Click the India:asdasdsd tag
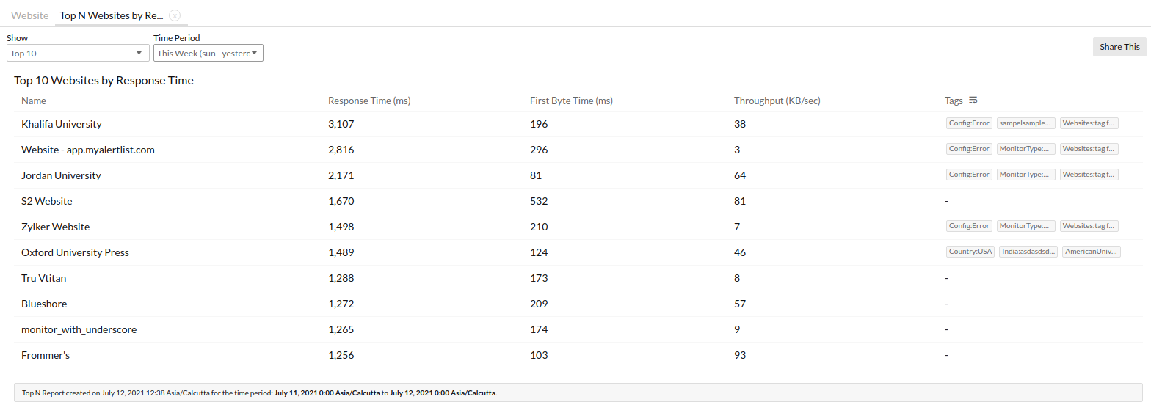 point(1028,252)
